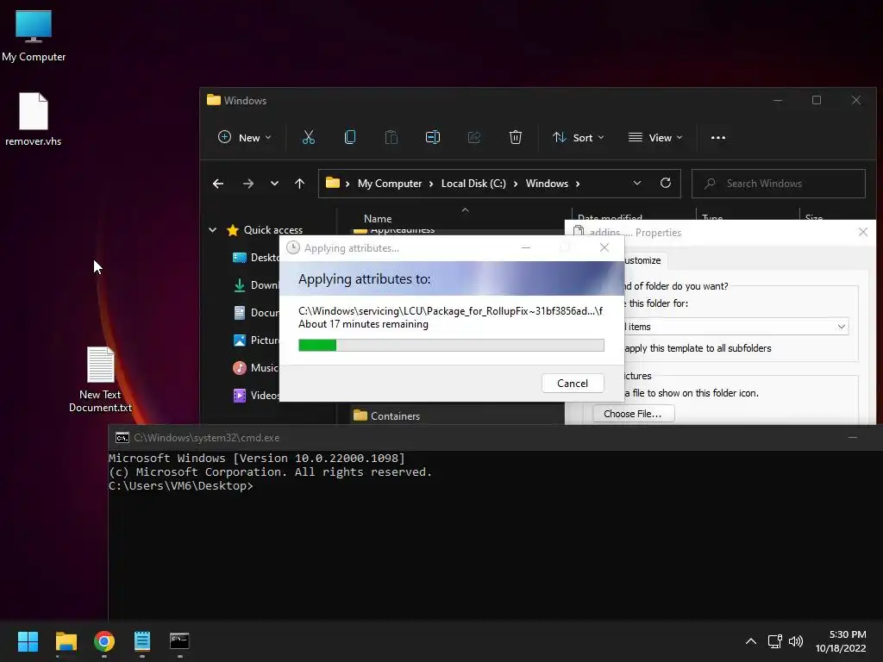The width and height of the screenshot is (883, 662).
Task: Open the View dropdown menu
Action: tap(655, 137)
